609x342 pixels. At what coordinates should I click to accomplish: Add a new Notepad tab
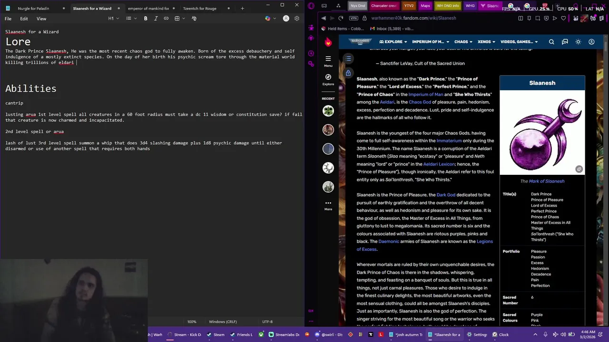tap(242, 8)
